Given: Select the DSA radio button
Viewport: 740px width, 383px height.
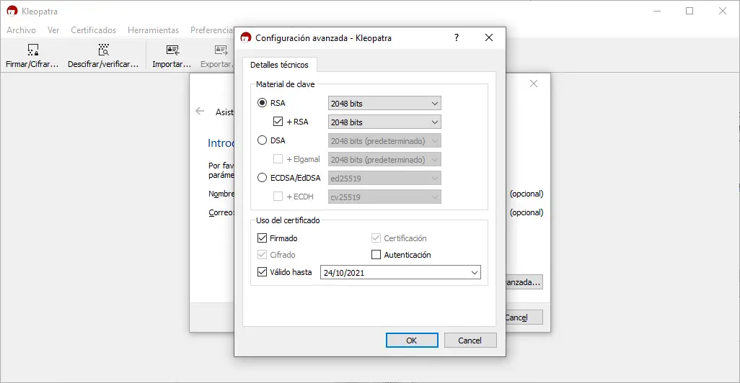Looking at the screenshot, I should coord(262,140).
